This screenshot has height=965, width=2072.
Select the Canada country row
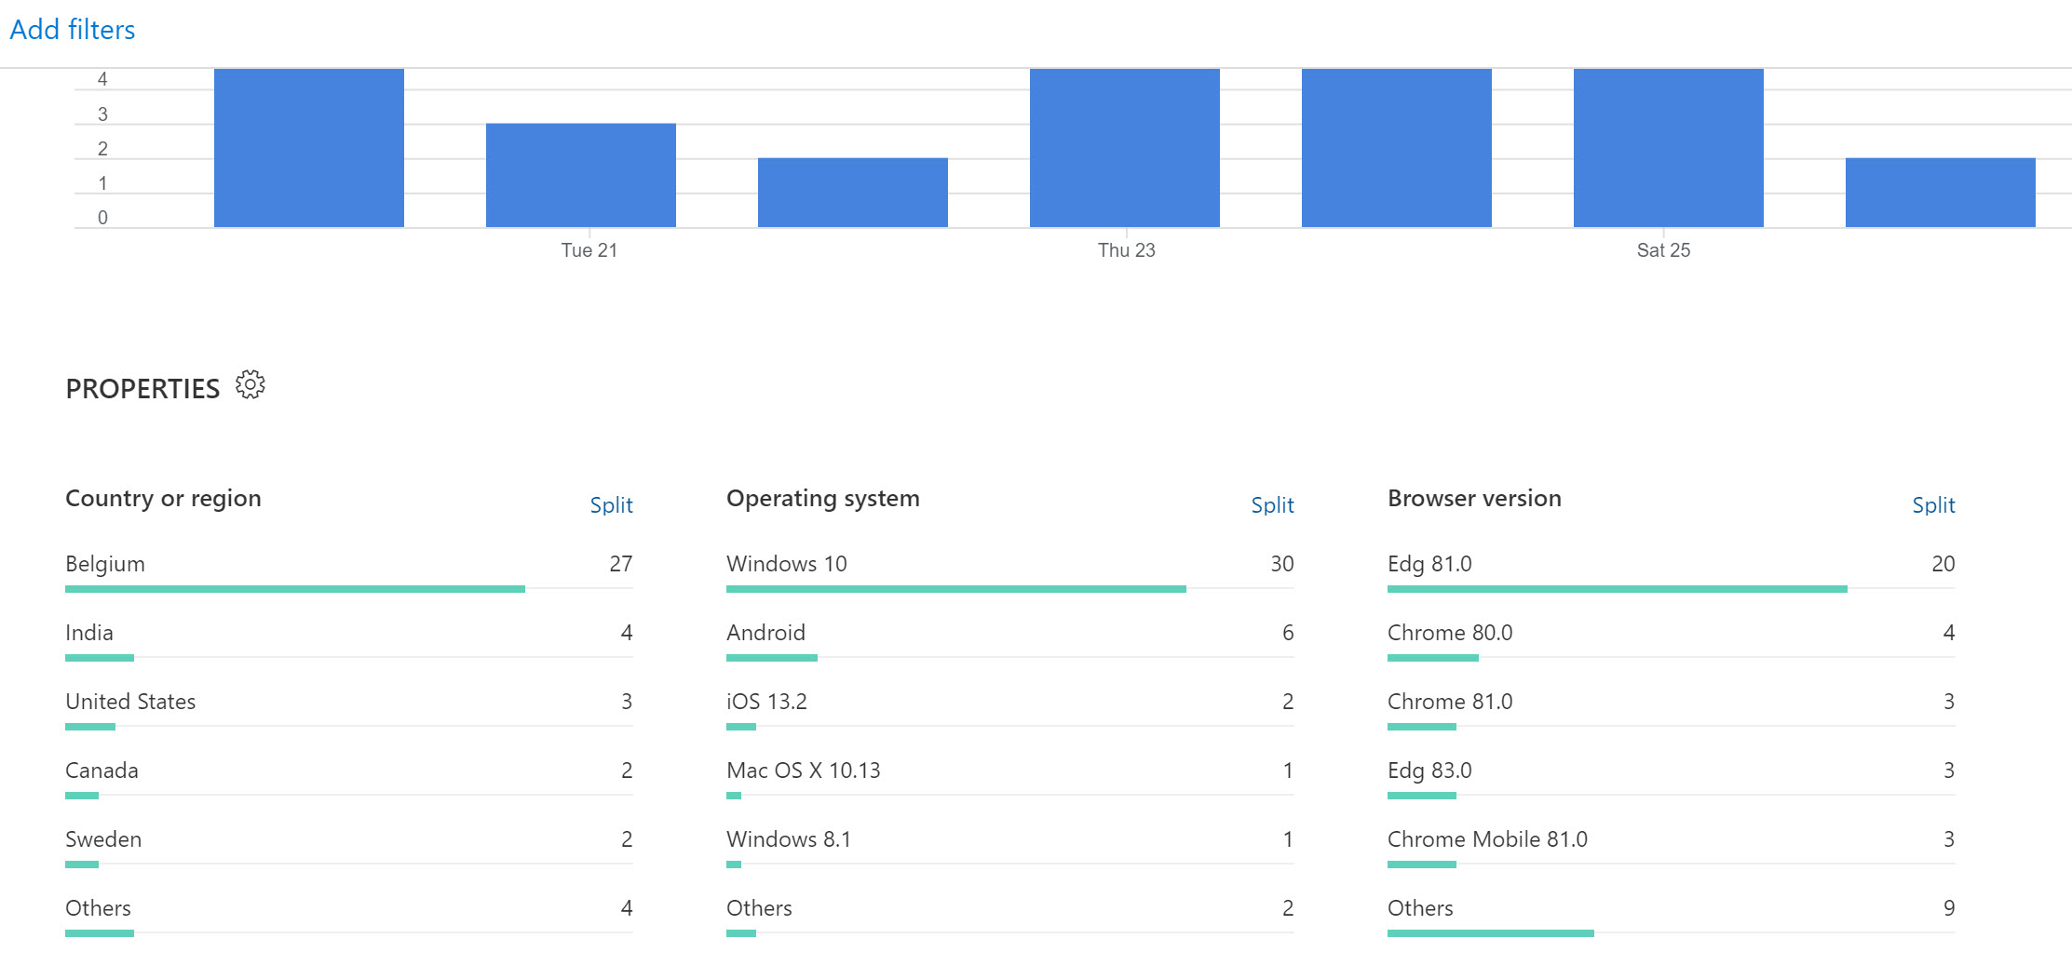102,771
